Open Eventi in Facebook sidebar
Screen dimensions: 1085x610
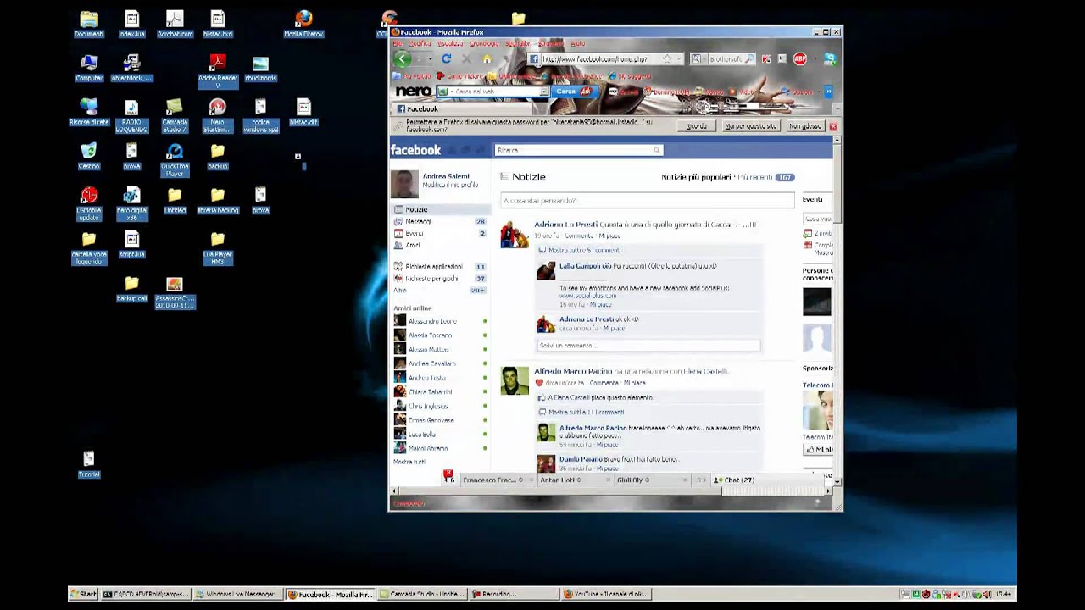415,233
